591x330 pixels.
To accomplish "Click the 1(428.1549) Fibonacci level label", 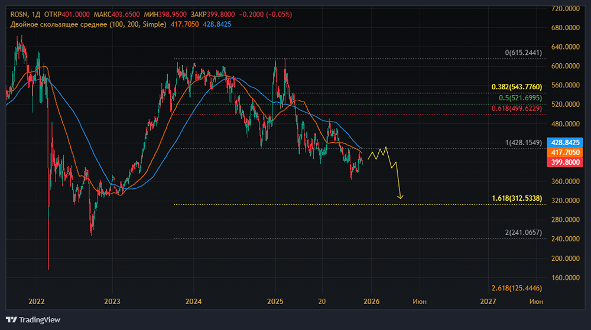I will point(524,143).
